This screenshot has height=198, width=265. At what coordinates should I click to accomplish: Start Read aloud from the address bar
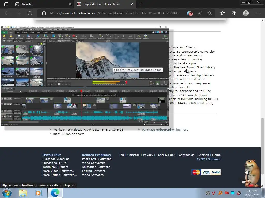200,13
